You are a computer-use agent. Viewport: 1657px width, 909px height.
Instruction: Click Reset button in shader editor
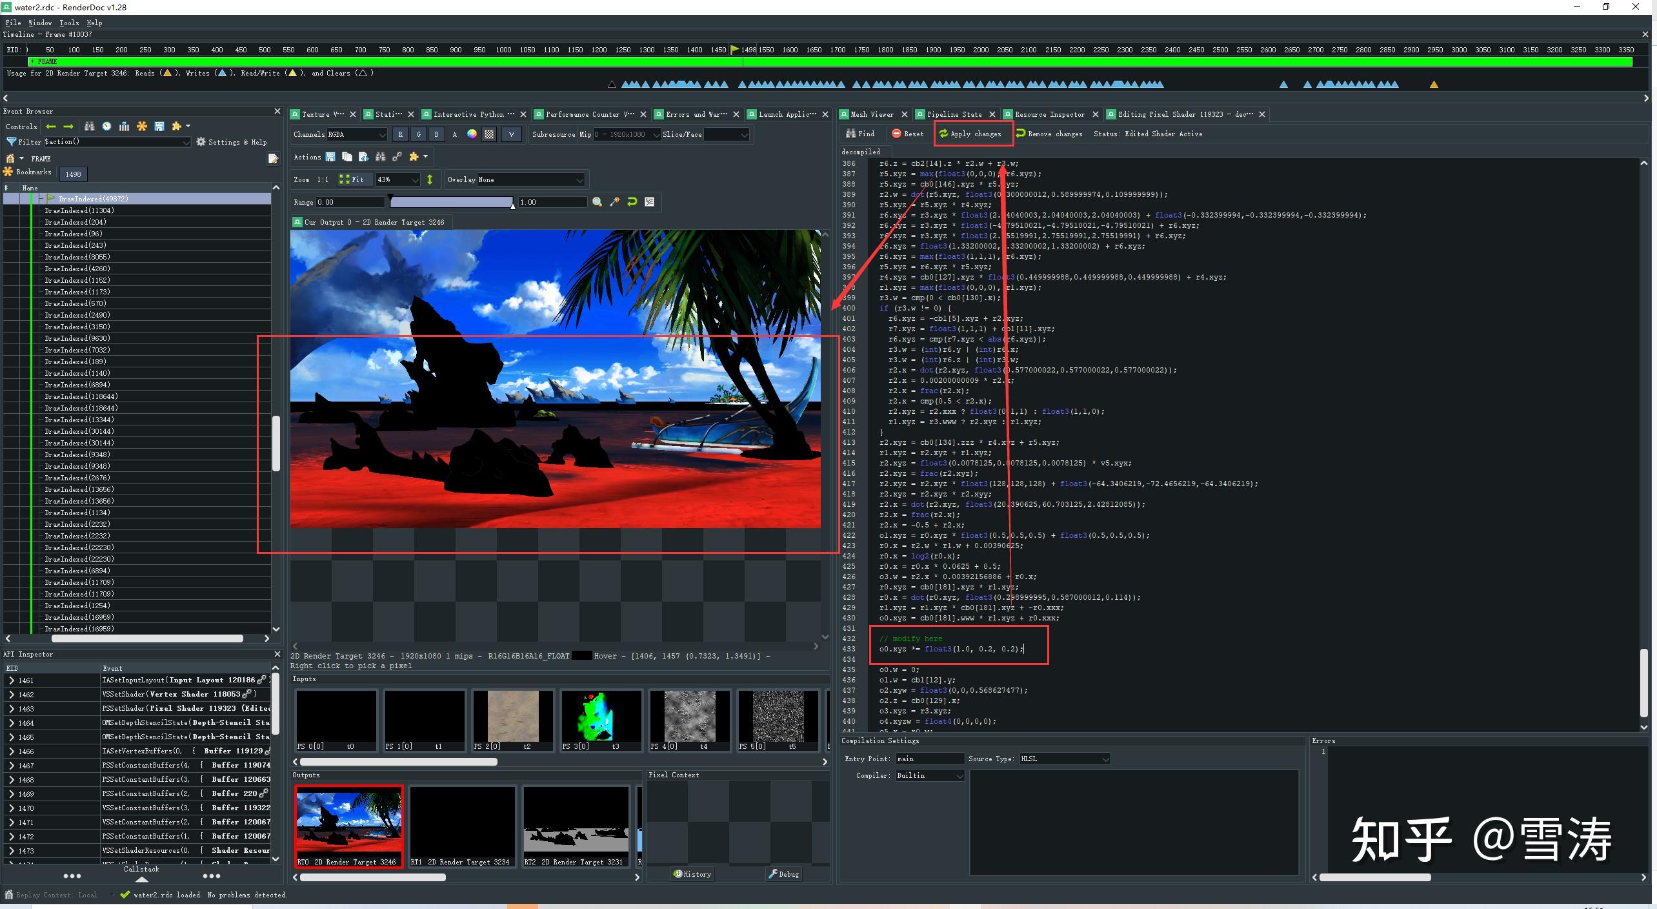pos(908,134)
